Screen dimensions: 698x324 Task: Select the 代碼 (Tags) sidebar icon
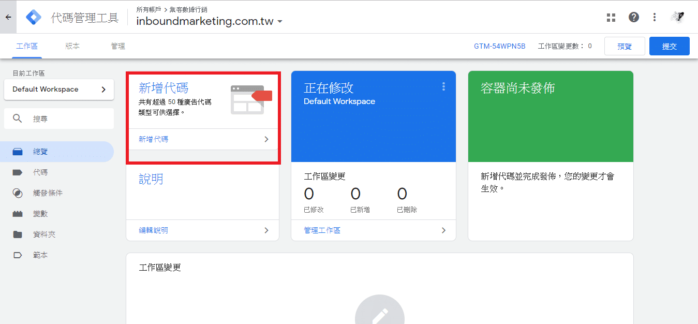point(17,172)
